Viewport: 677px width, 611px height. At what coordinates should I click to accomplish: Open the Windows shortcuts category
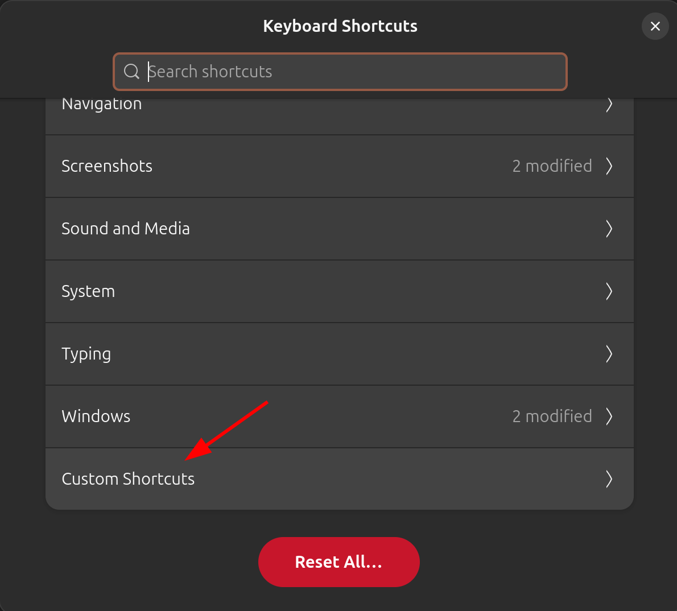(x=96, y=416)
